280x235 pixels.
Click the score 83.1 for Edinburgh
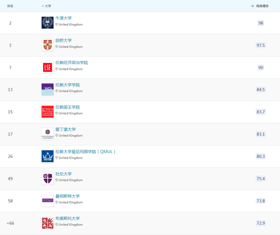pyautogui.click(x=261, y=134)
